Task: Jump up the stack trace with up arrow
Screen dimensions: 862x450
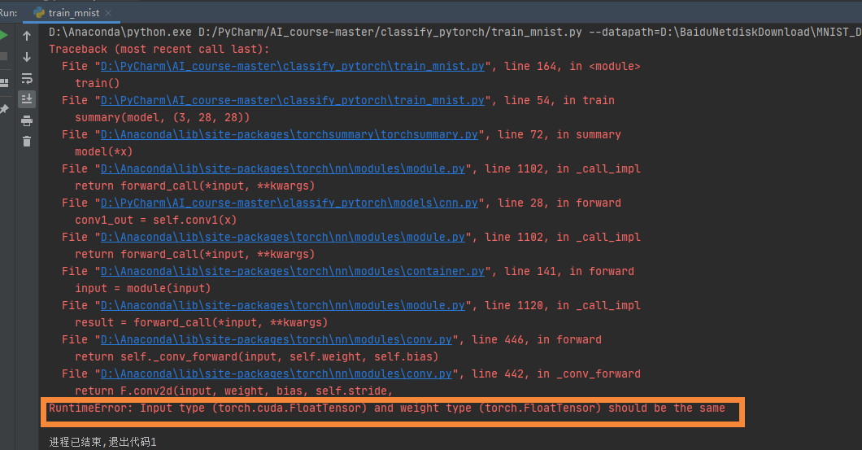Action: coord(26,37)
